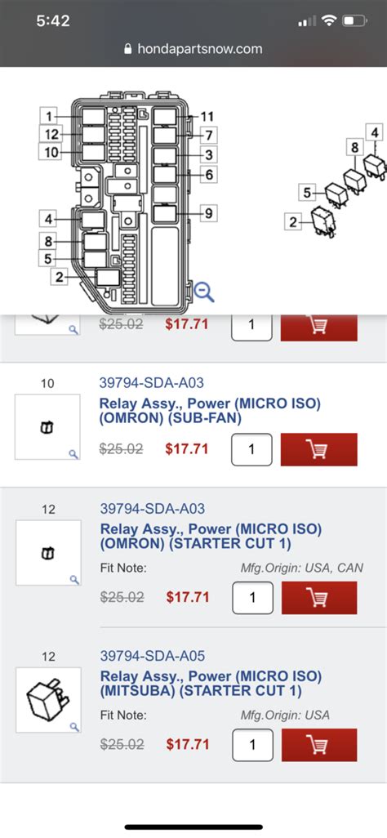Image resolution: width=387 pixels, height=838 pixels.
Task: Enlarge the MITSUBA relay thumbnail magnifier
Action: [x=74, y=727]
